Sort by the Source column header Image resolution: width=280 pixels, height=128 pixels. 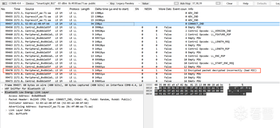(39, 9)
